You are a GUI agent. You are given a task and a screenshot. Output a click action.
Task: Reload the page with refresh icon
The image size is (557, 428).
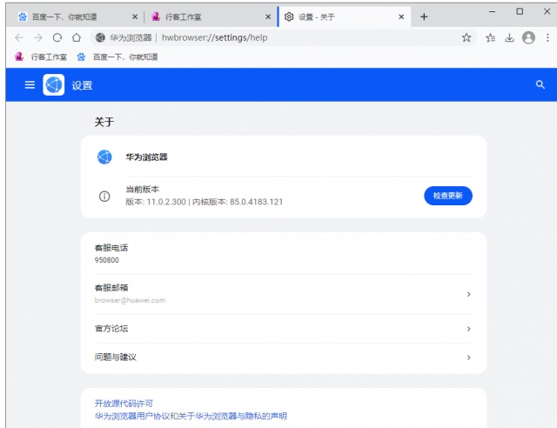tap(57, 37)
